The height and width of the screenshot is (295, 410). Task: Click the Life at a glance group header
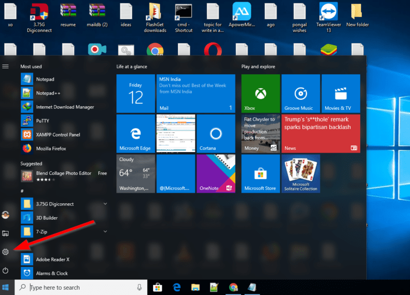131,67
